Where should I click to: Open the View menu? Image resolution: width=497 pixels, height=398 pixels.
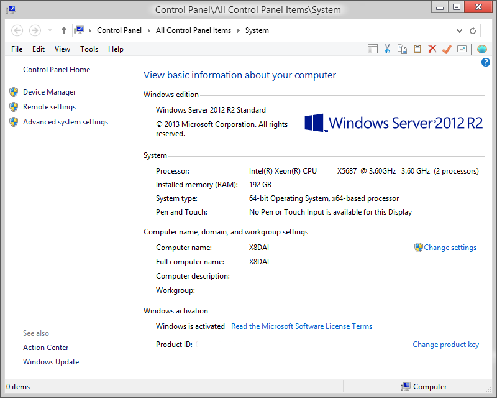point(62,49)
